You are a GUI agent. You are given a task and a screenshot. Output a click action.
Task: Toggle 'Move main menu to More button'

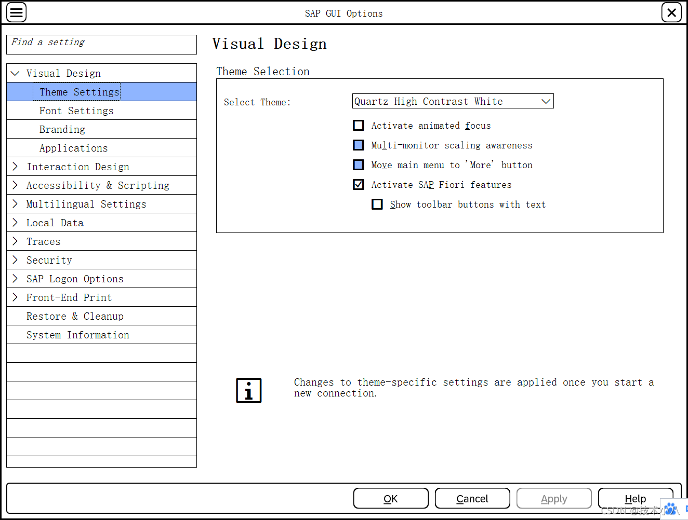point(359,165)
